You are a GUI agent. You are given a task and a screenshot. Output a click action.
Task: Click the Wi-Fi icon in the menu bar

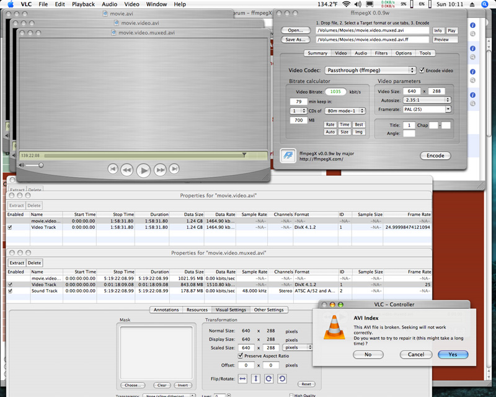[347, 4]
